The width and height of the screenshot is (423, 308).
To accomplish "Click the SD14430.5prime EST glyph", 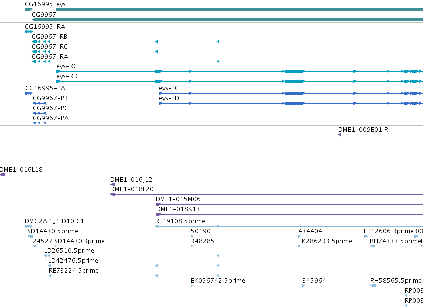I will click(30, 236).
